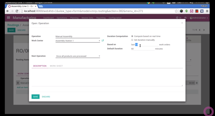This screenshot has height=116, width=215.
Task: Expand the Next Operation dropdown
Action: click(x=99, y=56)
